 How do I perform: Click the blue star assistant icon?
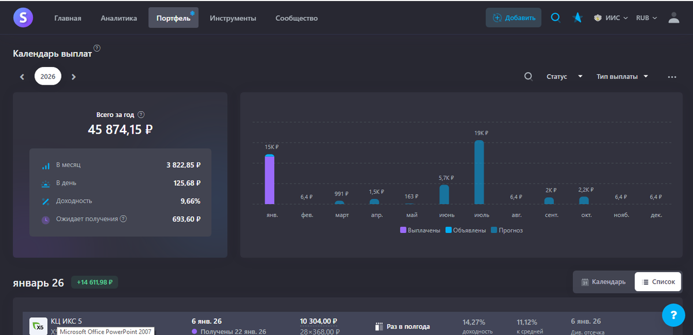[577, 18]
